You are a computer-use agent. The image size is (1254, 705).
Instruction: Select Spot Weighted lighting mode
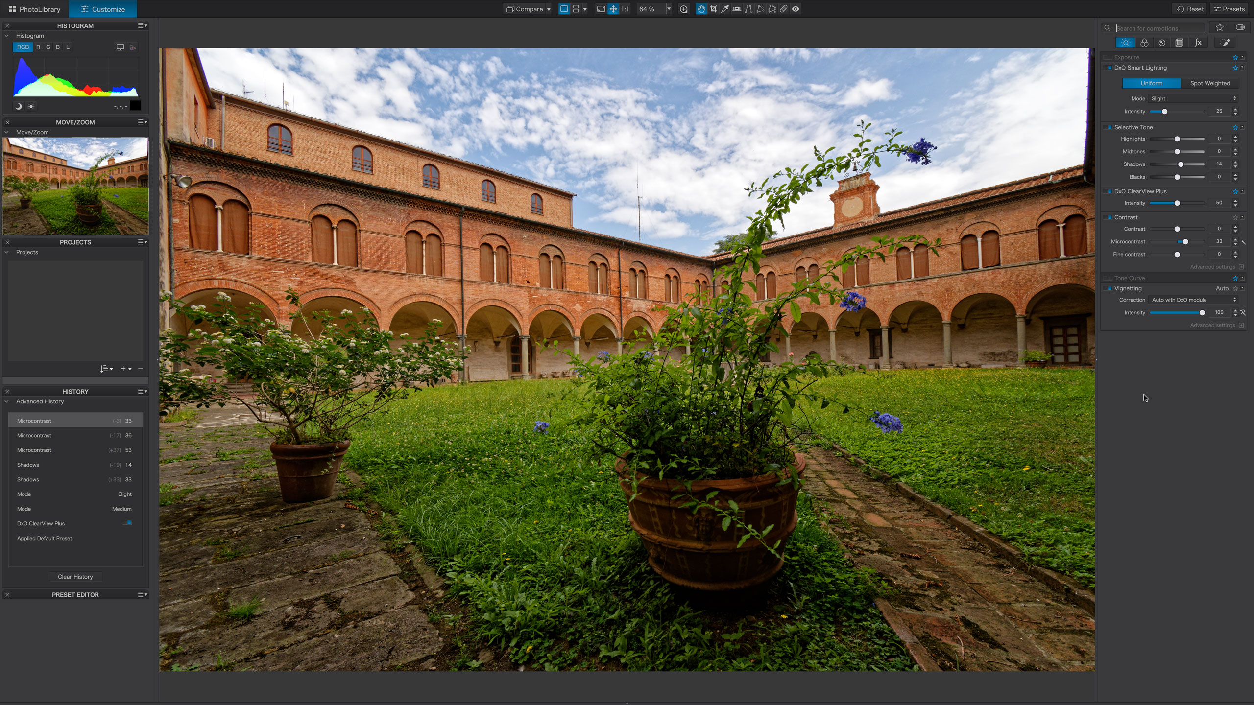tap(1209, 83)
